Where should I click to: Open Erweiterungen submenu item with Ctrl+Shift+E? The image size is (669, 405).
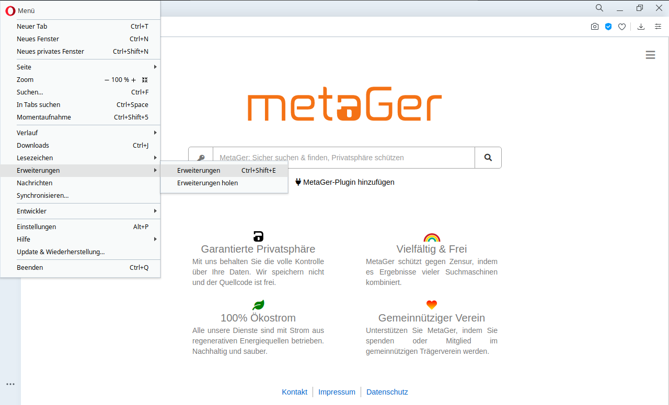click(x=224, y=171)
